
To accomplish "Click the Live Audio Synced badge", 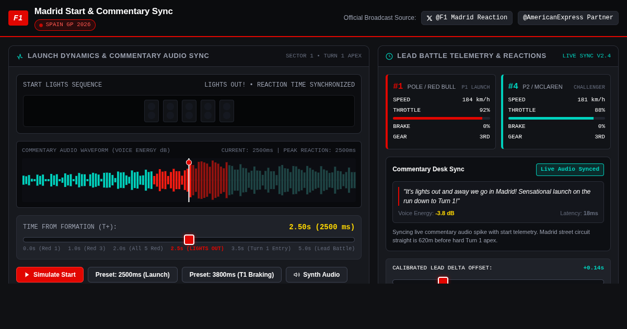I will [x=570, y=170].
